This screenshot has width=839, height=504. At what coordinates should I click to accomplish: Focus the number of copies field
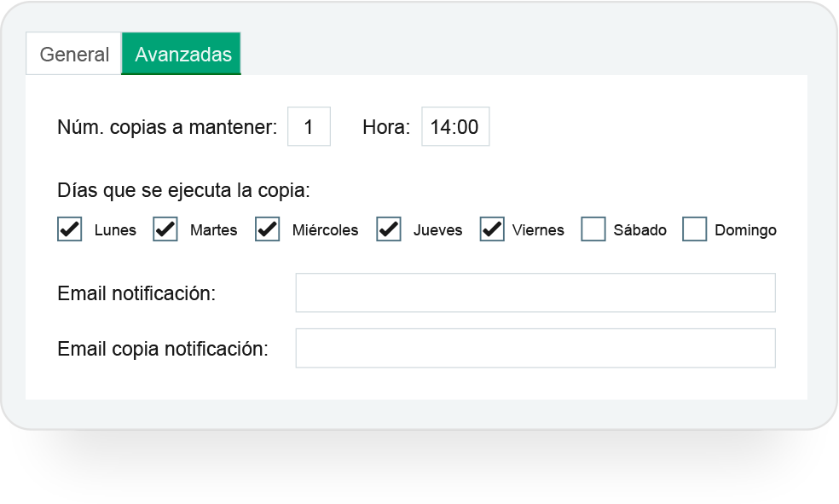coord(309,127)
